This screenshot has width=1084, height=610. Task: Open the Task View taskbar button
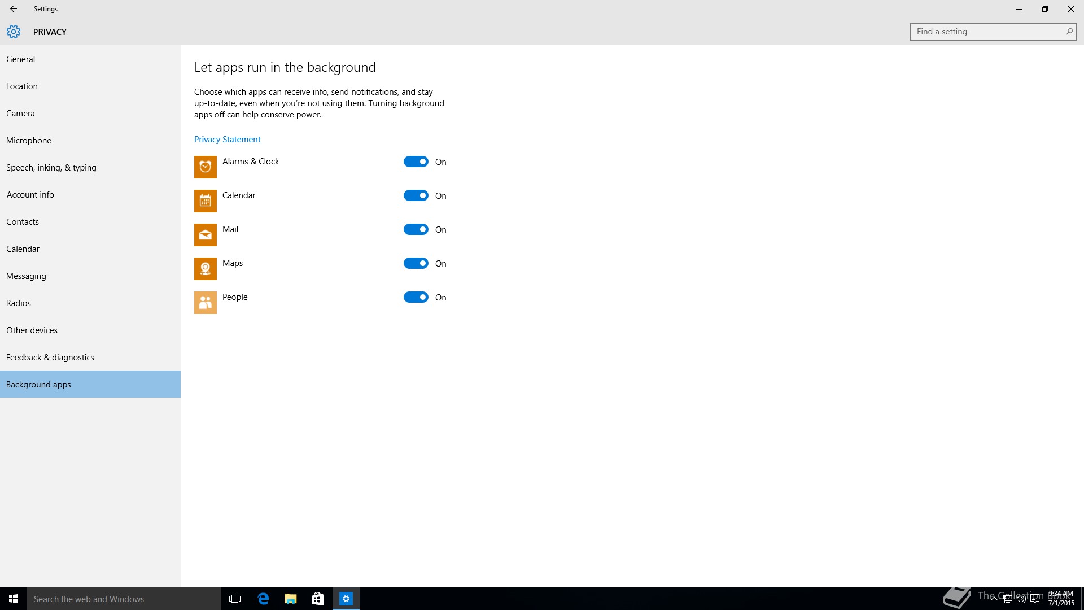click(235, 599)
